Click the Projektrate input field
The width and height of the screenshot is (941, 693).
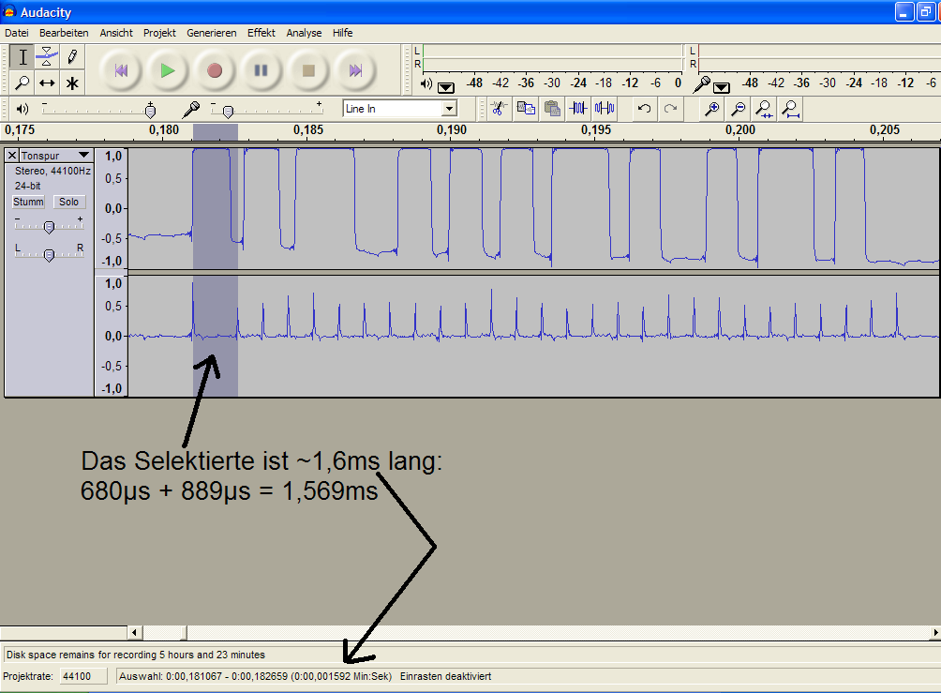tap(84, 676)
